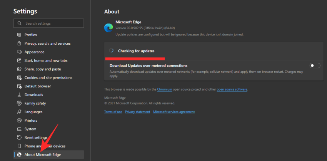Open the Chromium project link
Viewport: 327px width, 161px height.
164,89
